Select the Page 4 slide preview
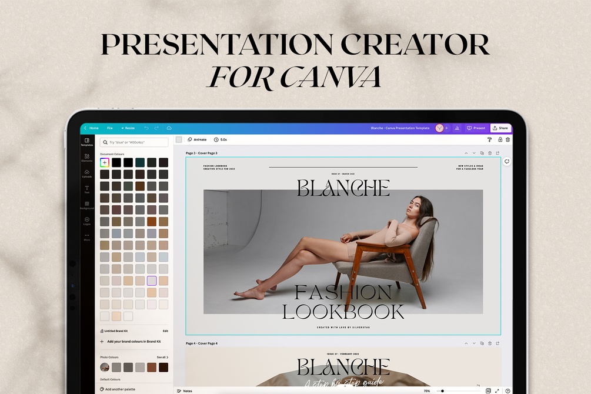This screenshot has height=394, width=591. [343, 366]
